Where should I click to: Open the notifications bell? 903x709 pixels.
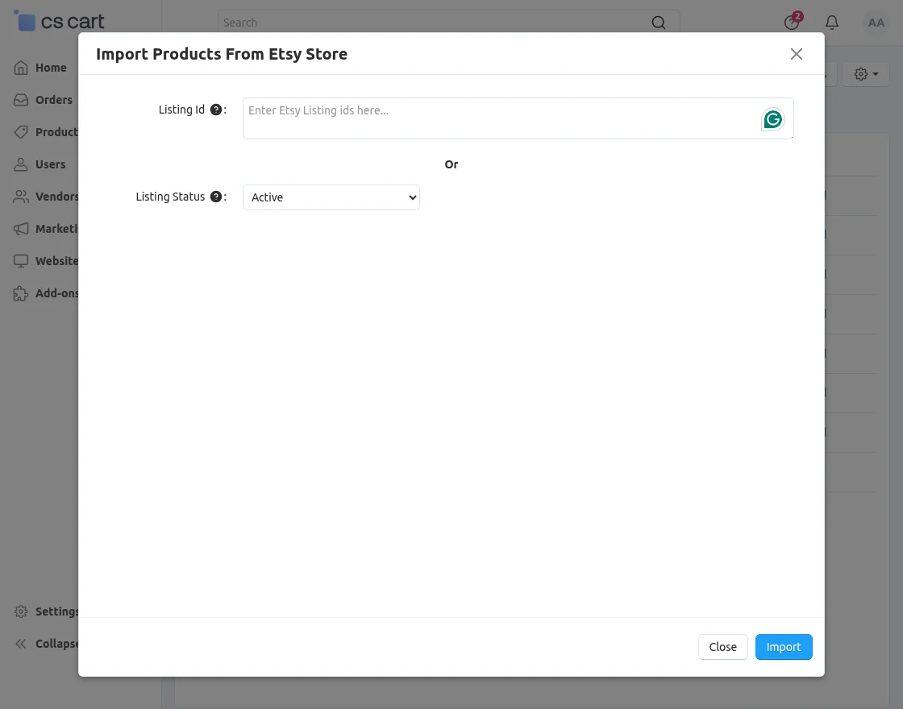point(831,23)
